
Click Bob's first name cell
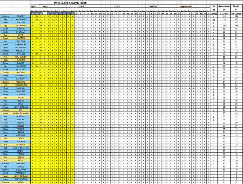click(x=6, y=148)
